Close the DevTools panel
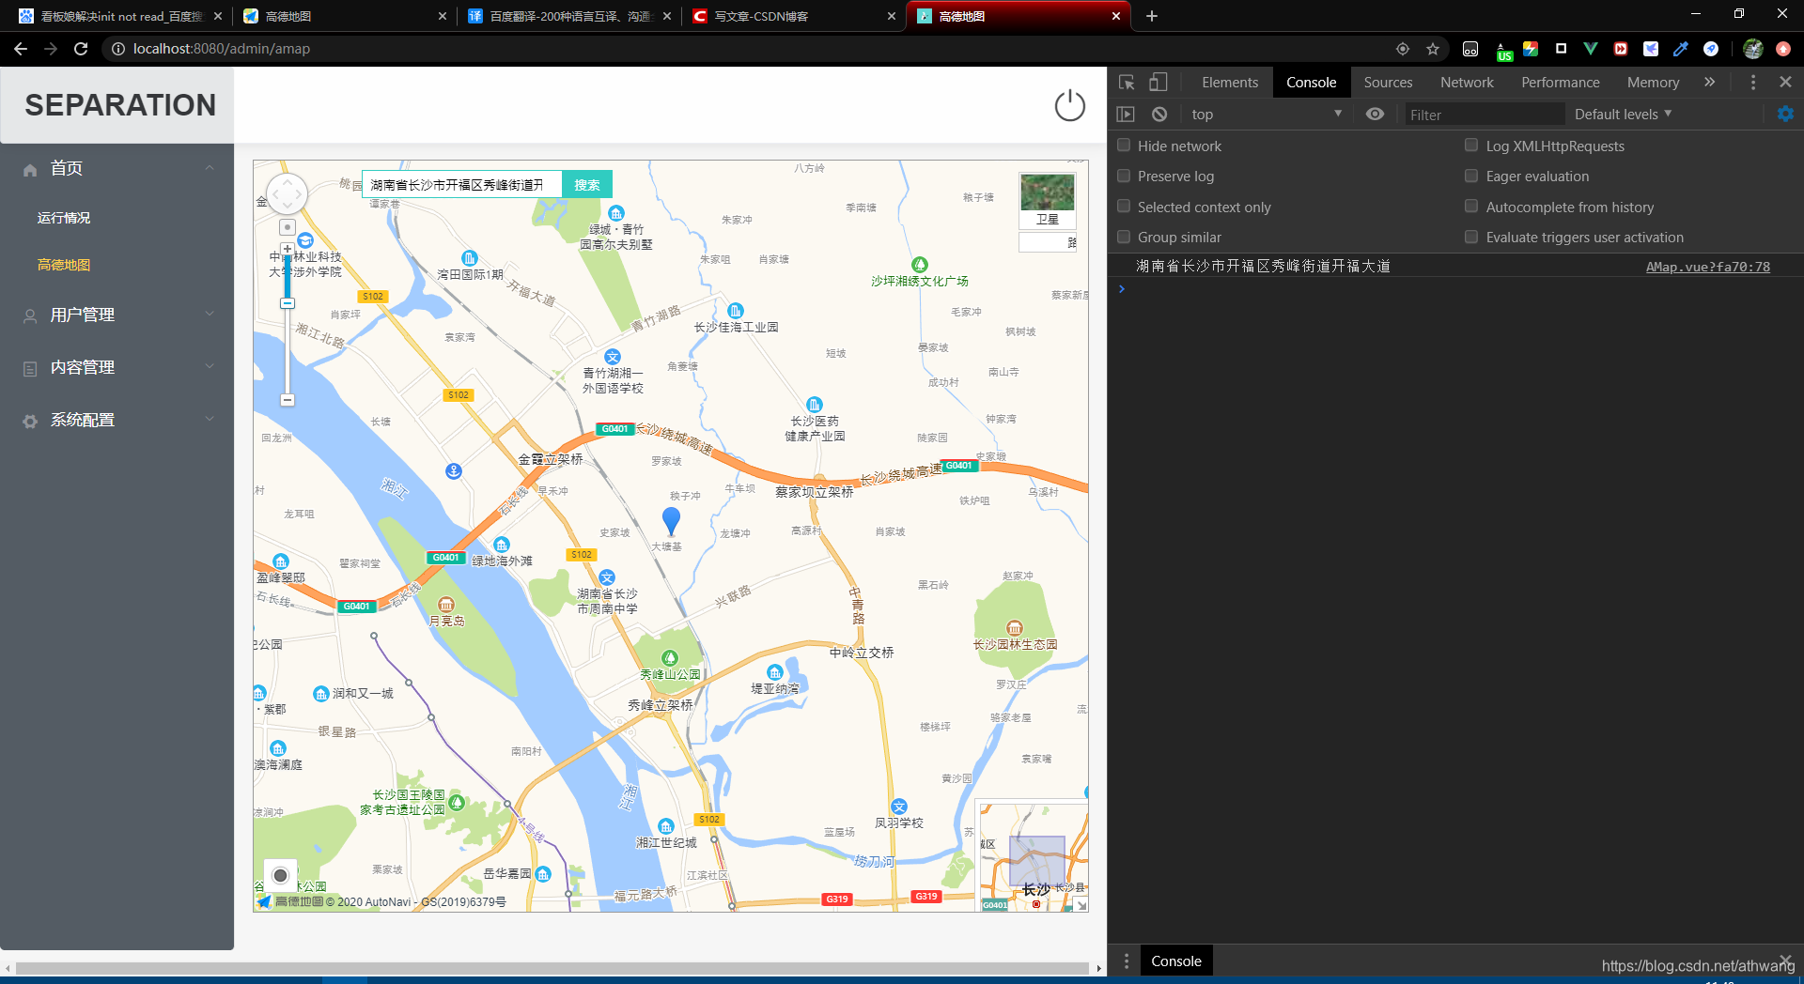 click(1785, 83)
